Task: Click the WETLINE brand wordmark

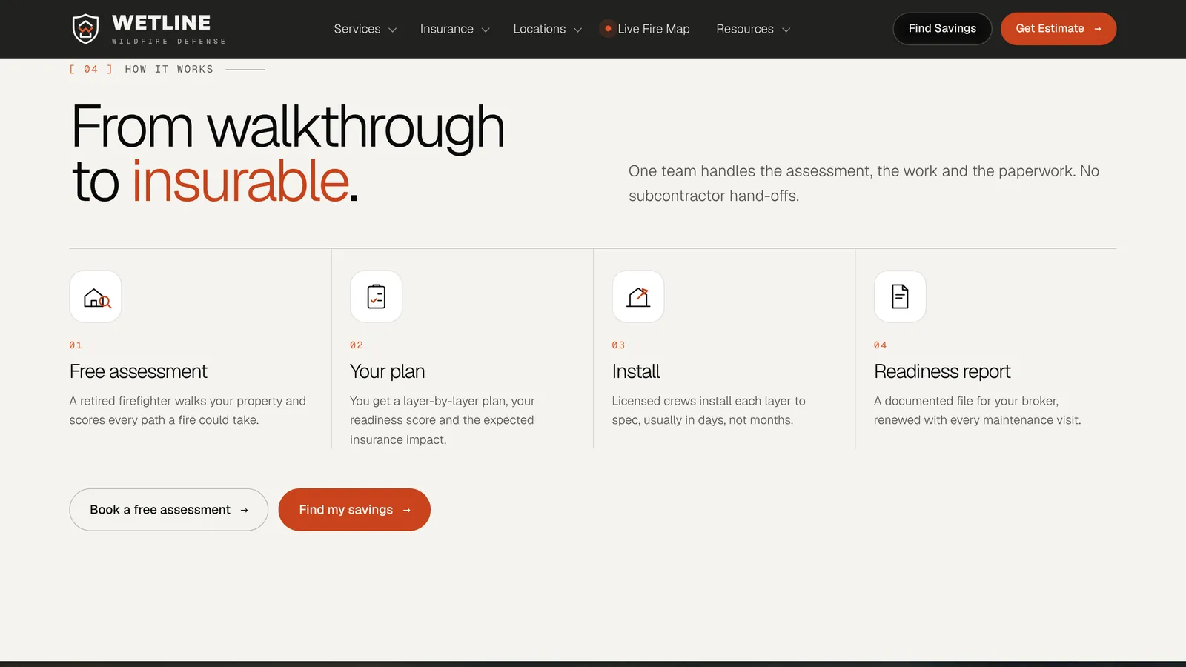Action: pos(161,23)
